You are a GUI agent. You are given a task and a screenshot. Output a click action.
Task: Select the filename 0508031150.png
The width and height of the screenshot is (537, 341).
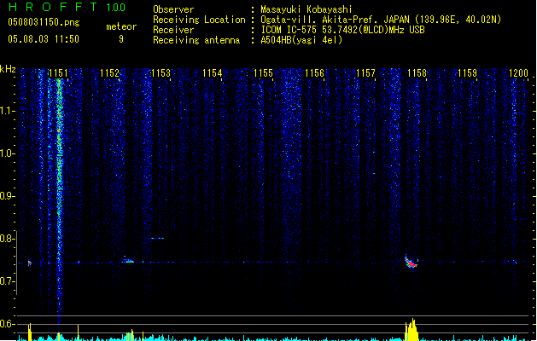point(44,22)
